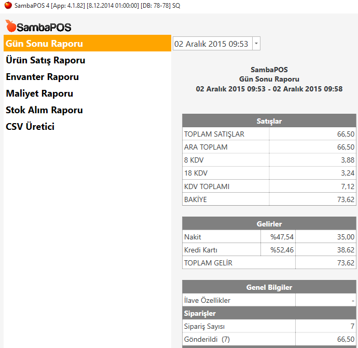Open the Envanter Raporu report
The image size is (358, 348).
[43, 77]
